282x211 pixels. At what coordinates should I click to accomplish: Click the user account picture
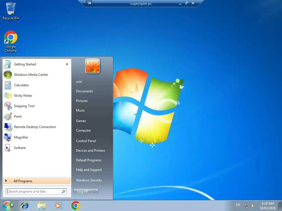[93, 66]
